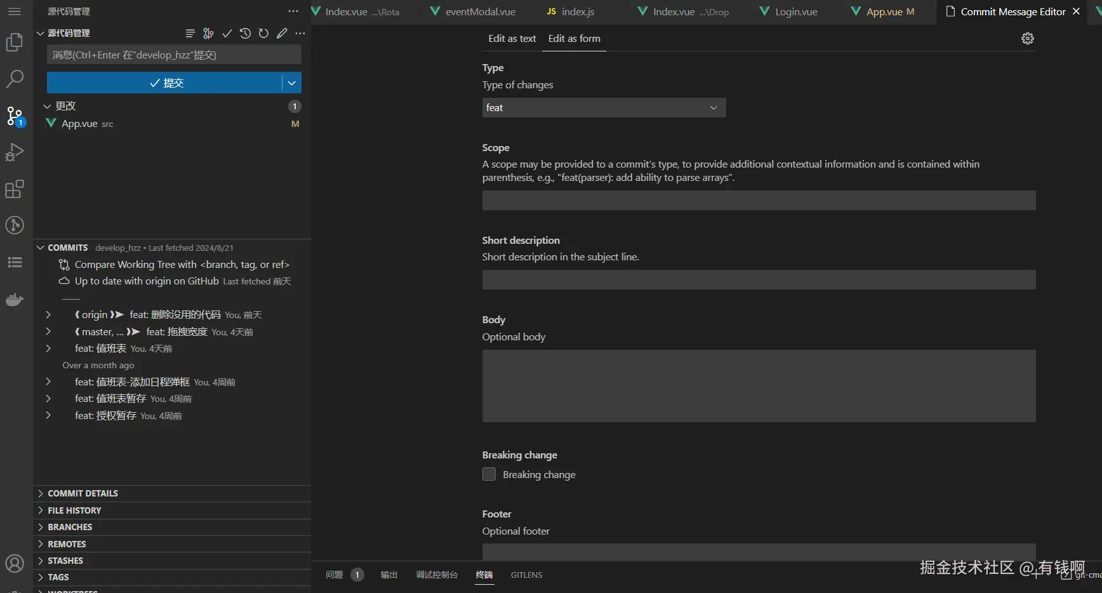Open the Run and Debug view
1102x593 pixels.
[x=15, y=152]
